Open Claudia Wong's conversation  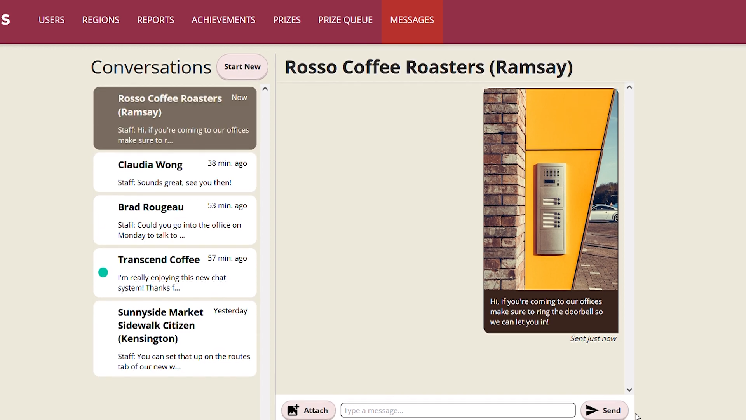175,173
